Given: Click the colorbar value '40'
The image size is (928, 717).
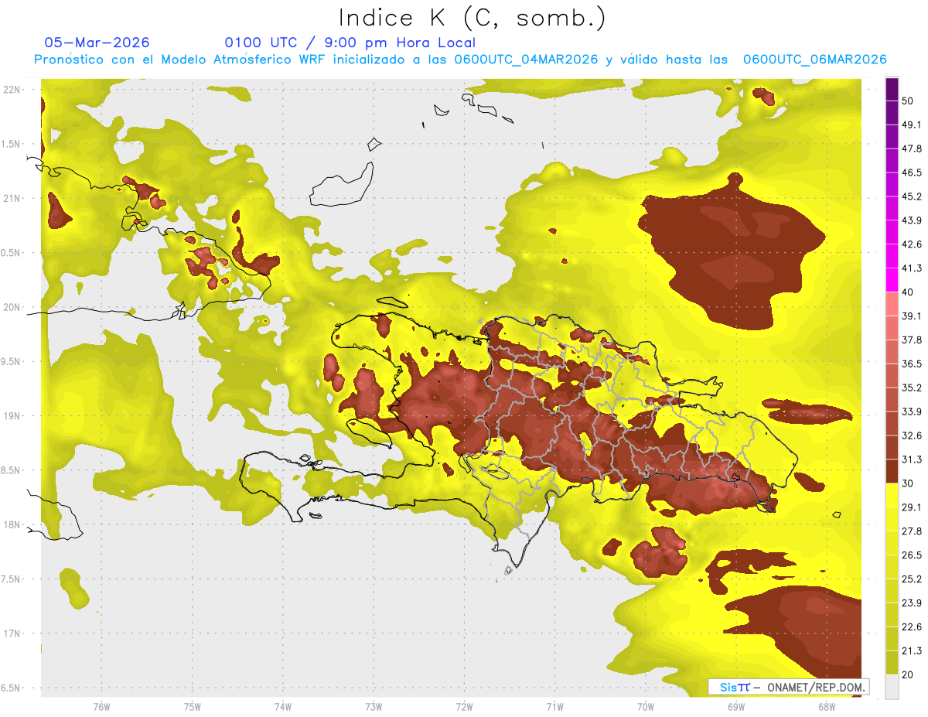Looking at the screenshot, I should (908, 292).
